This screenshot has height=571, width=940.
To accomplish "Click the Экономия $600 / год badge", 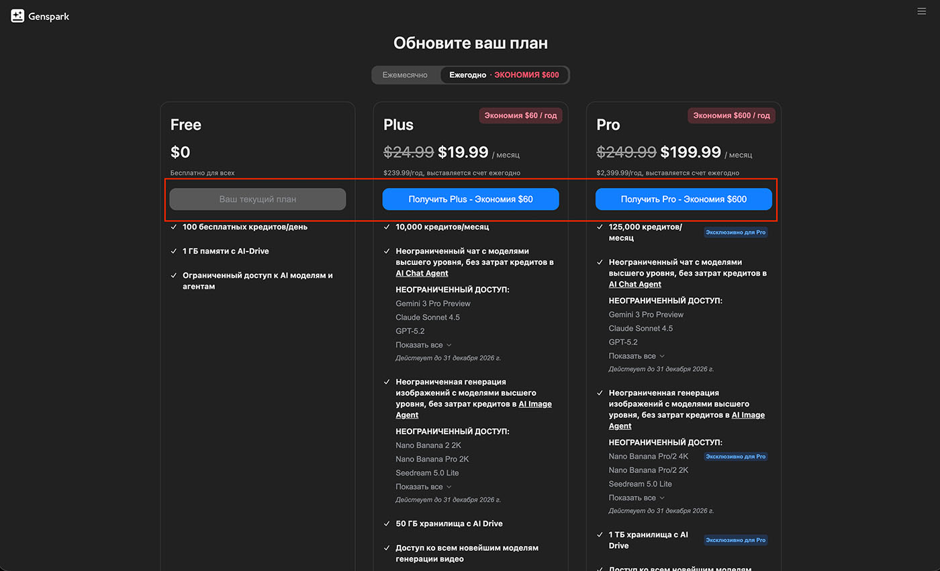I will point(731,115).
